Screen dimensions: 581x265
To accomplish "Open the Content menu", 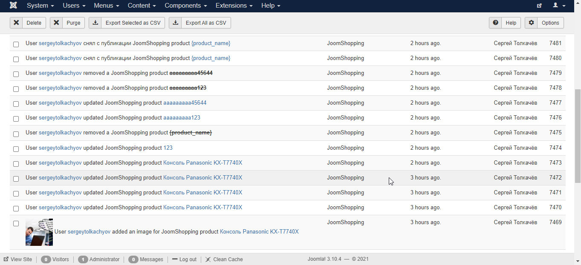I will [x=142, y=6].
